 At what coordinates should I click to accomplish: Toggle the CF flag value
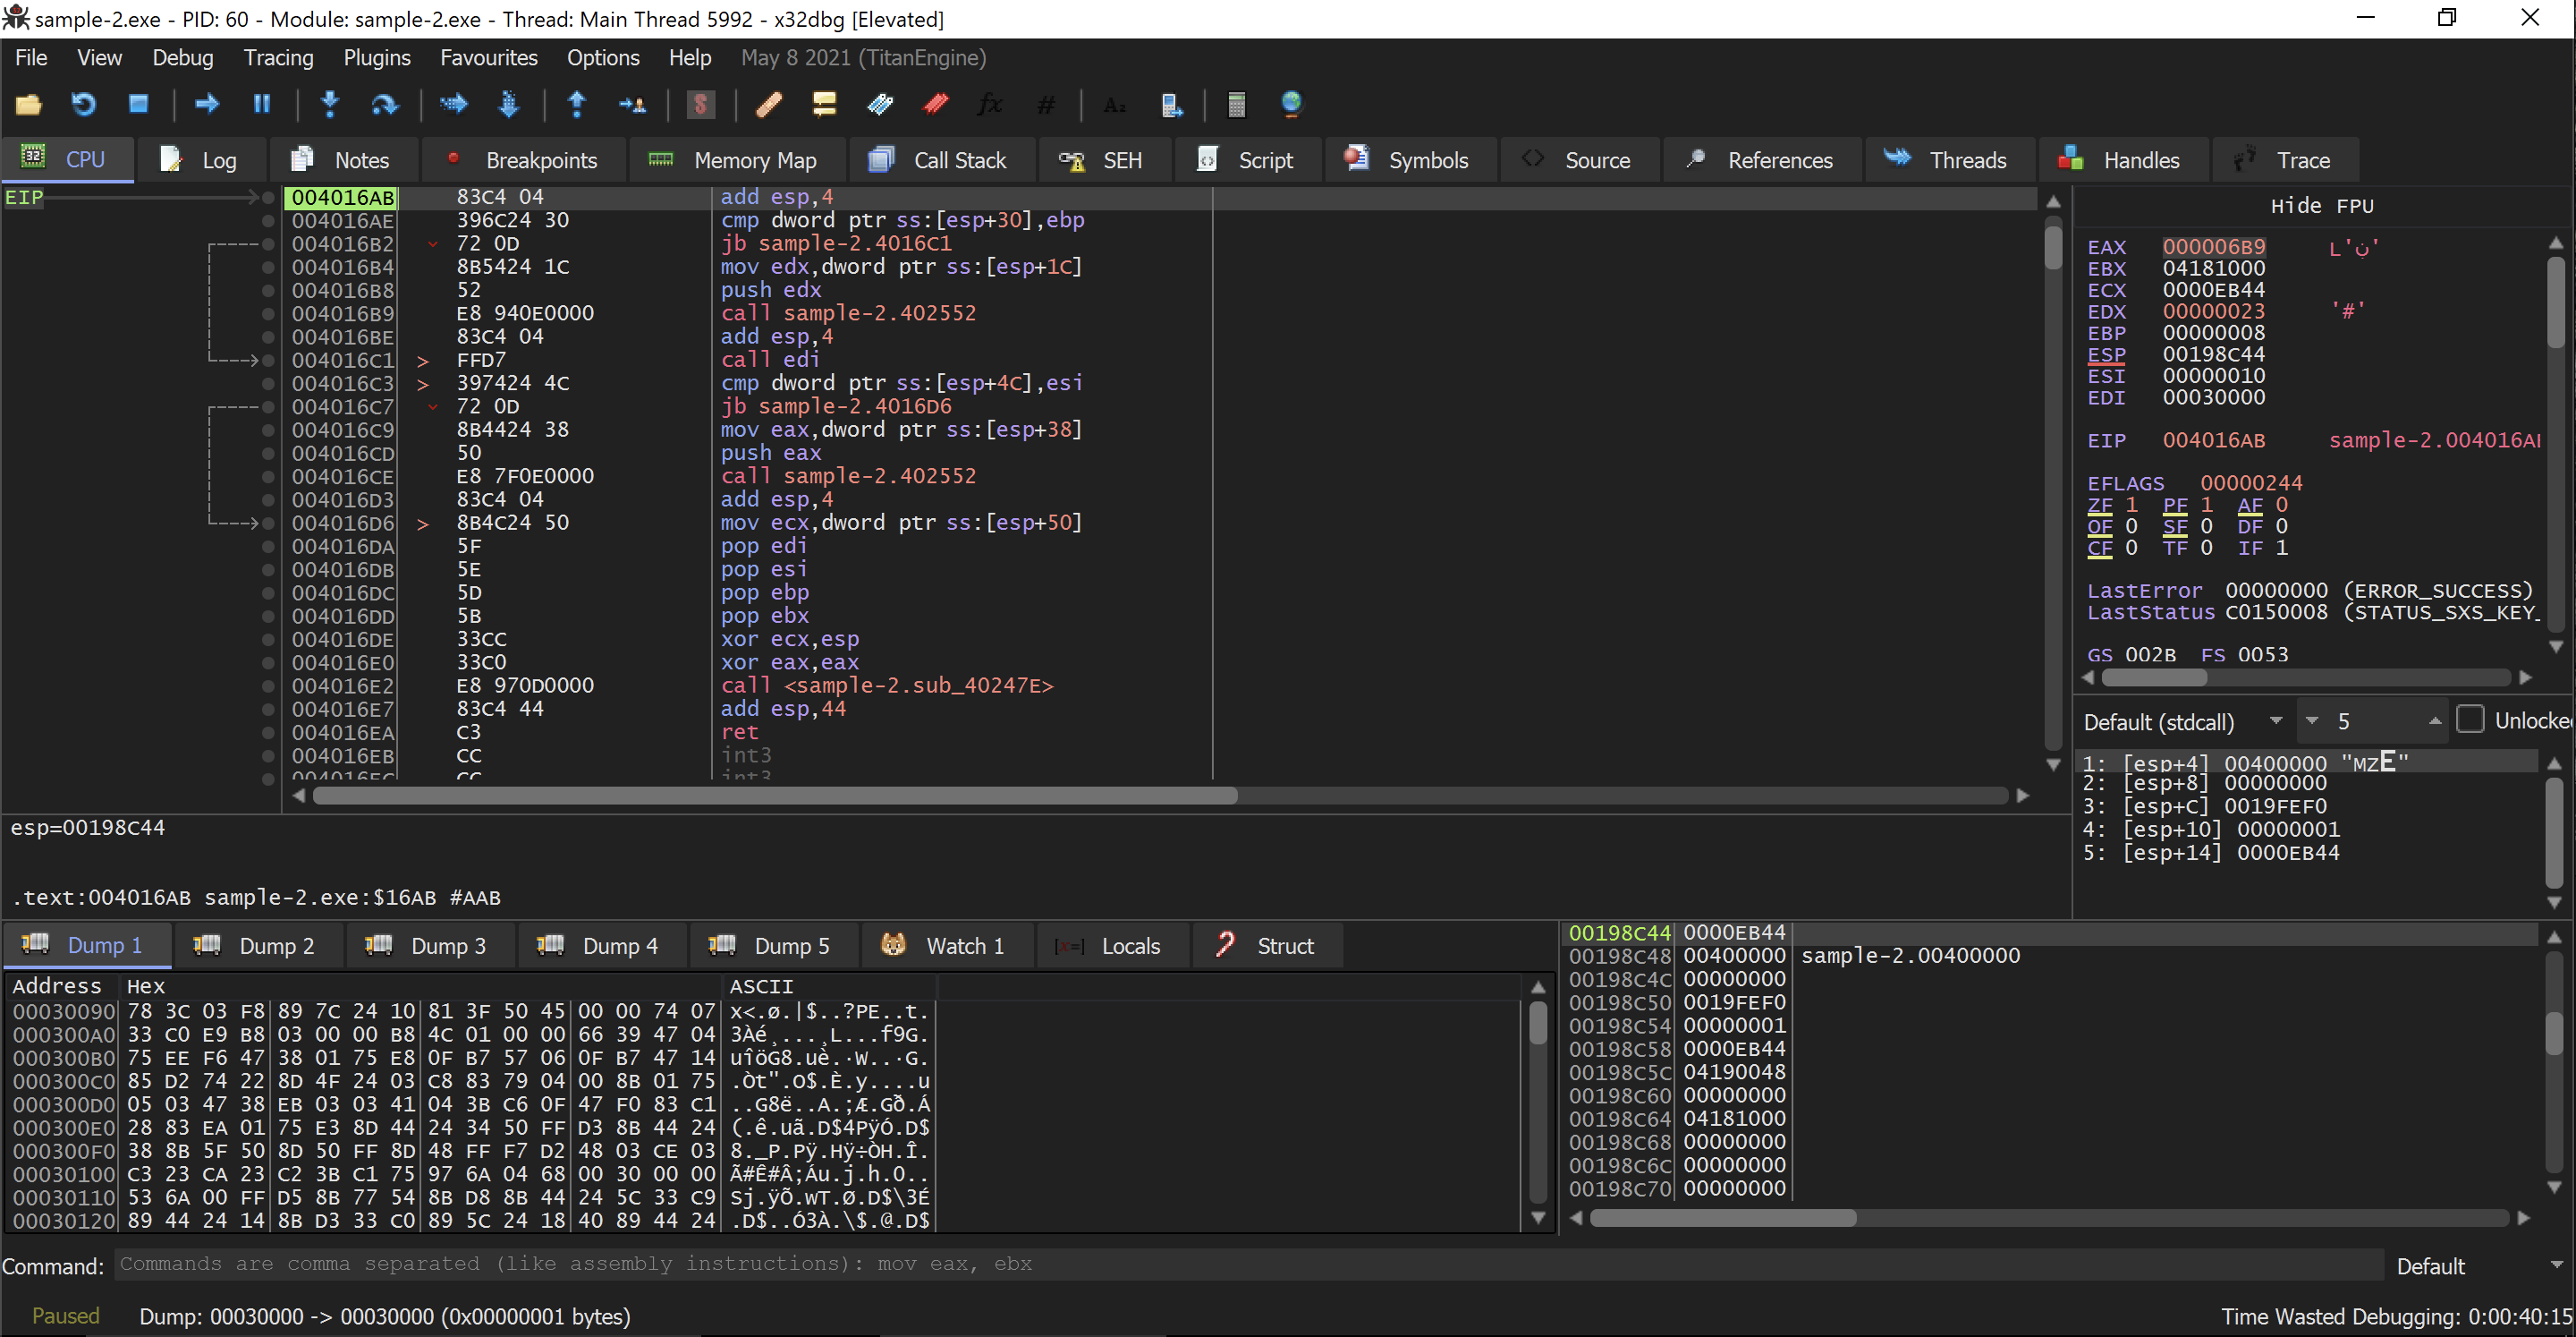[x=2131, y=549]
